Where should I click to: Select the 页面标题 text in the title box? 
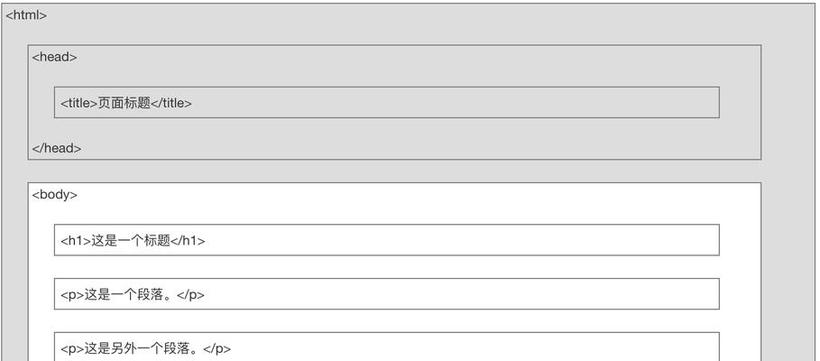(x=124, y=103)
